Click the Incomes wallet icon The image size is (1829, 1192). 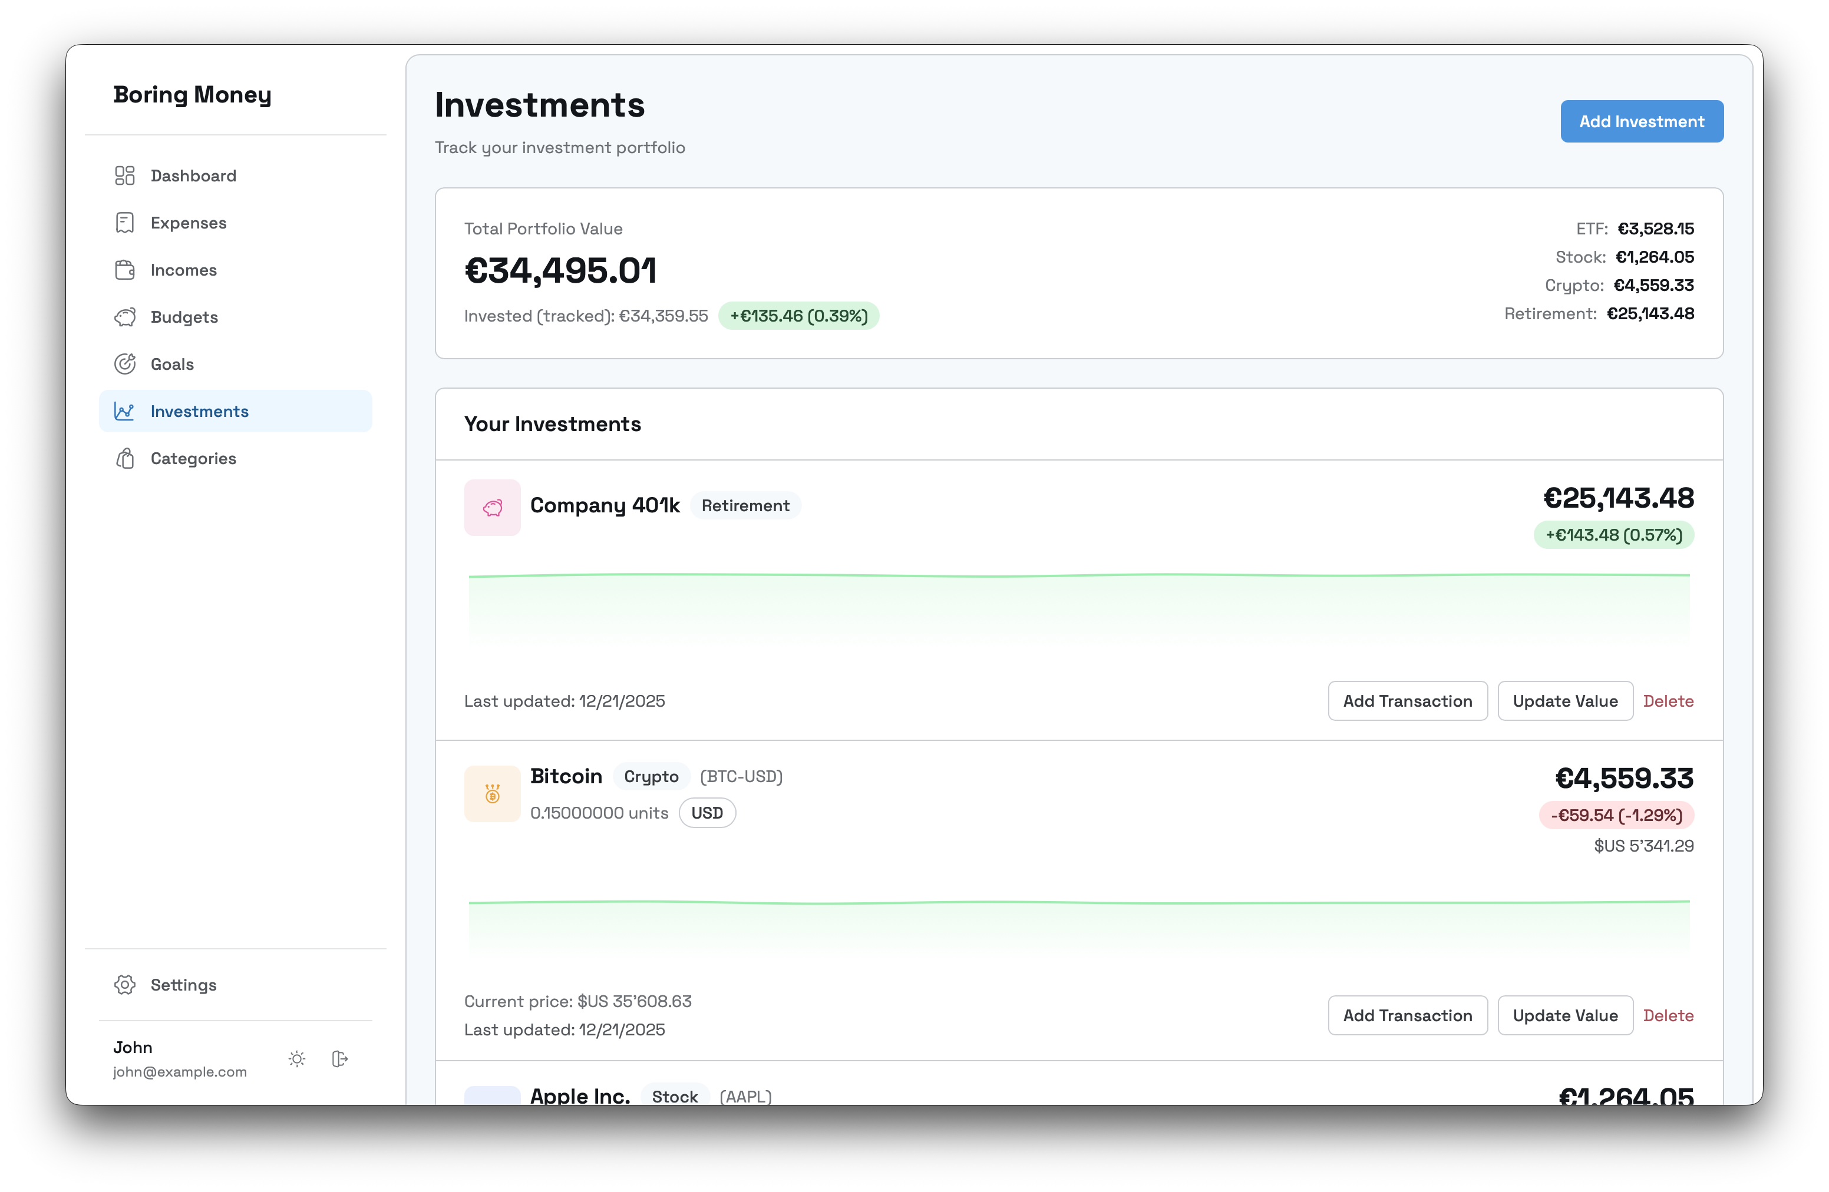point(124,270)
